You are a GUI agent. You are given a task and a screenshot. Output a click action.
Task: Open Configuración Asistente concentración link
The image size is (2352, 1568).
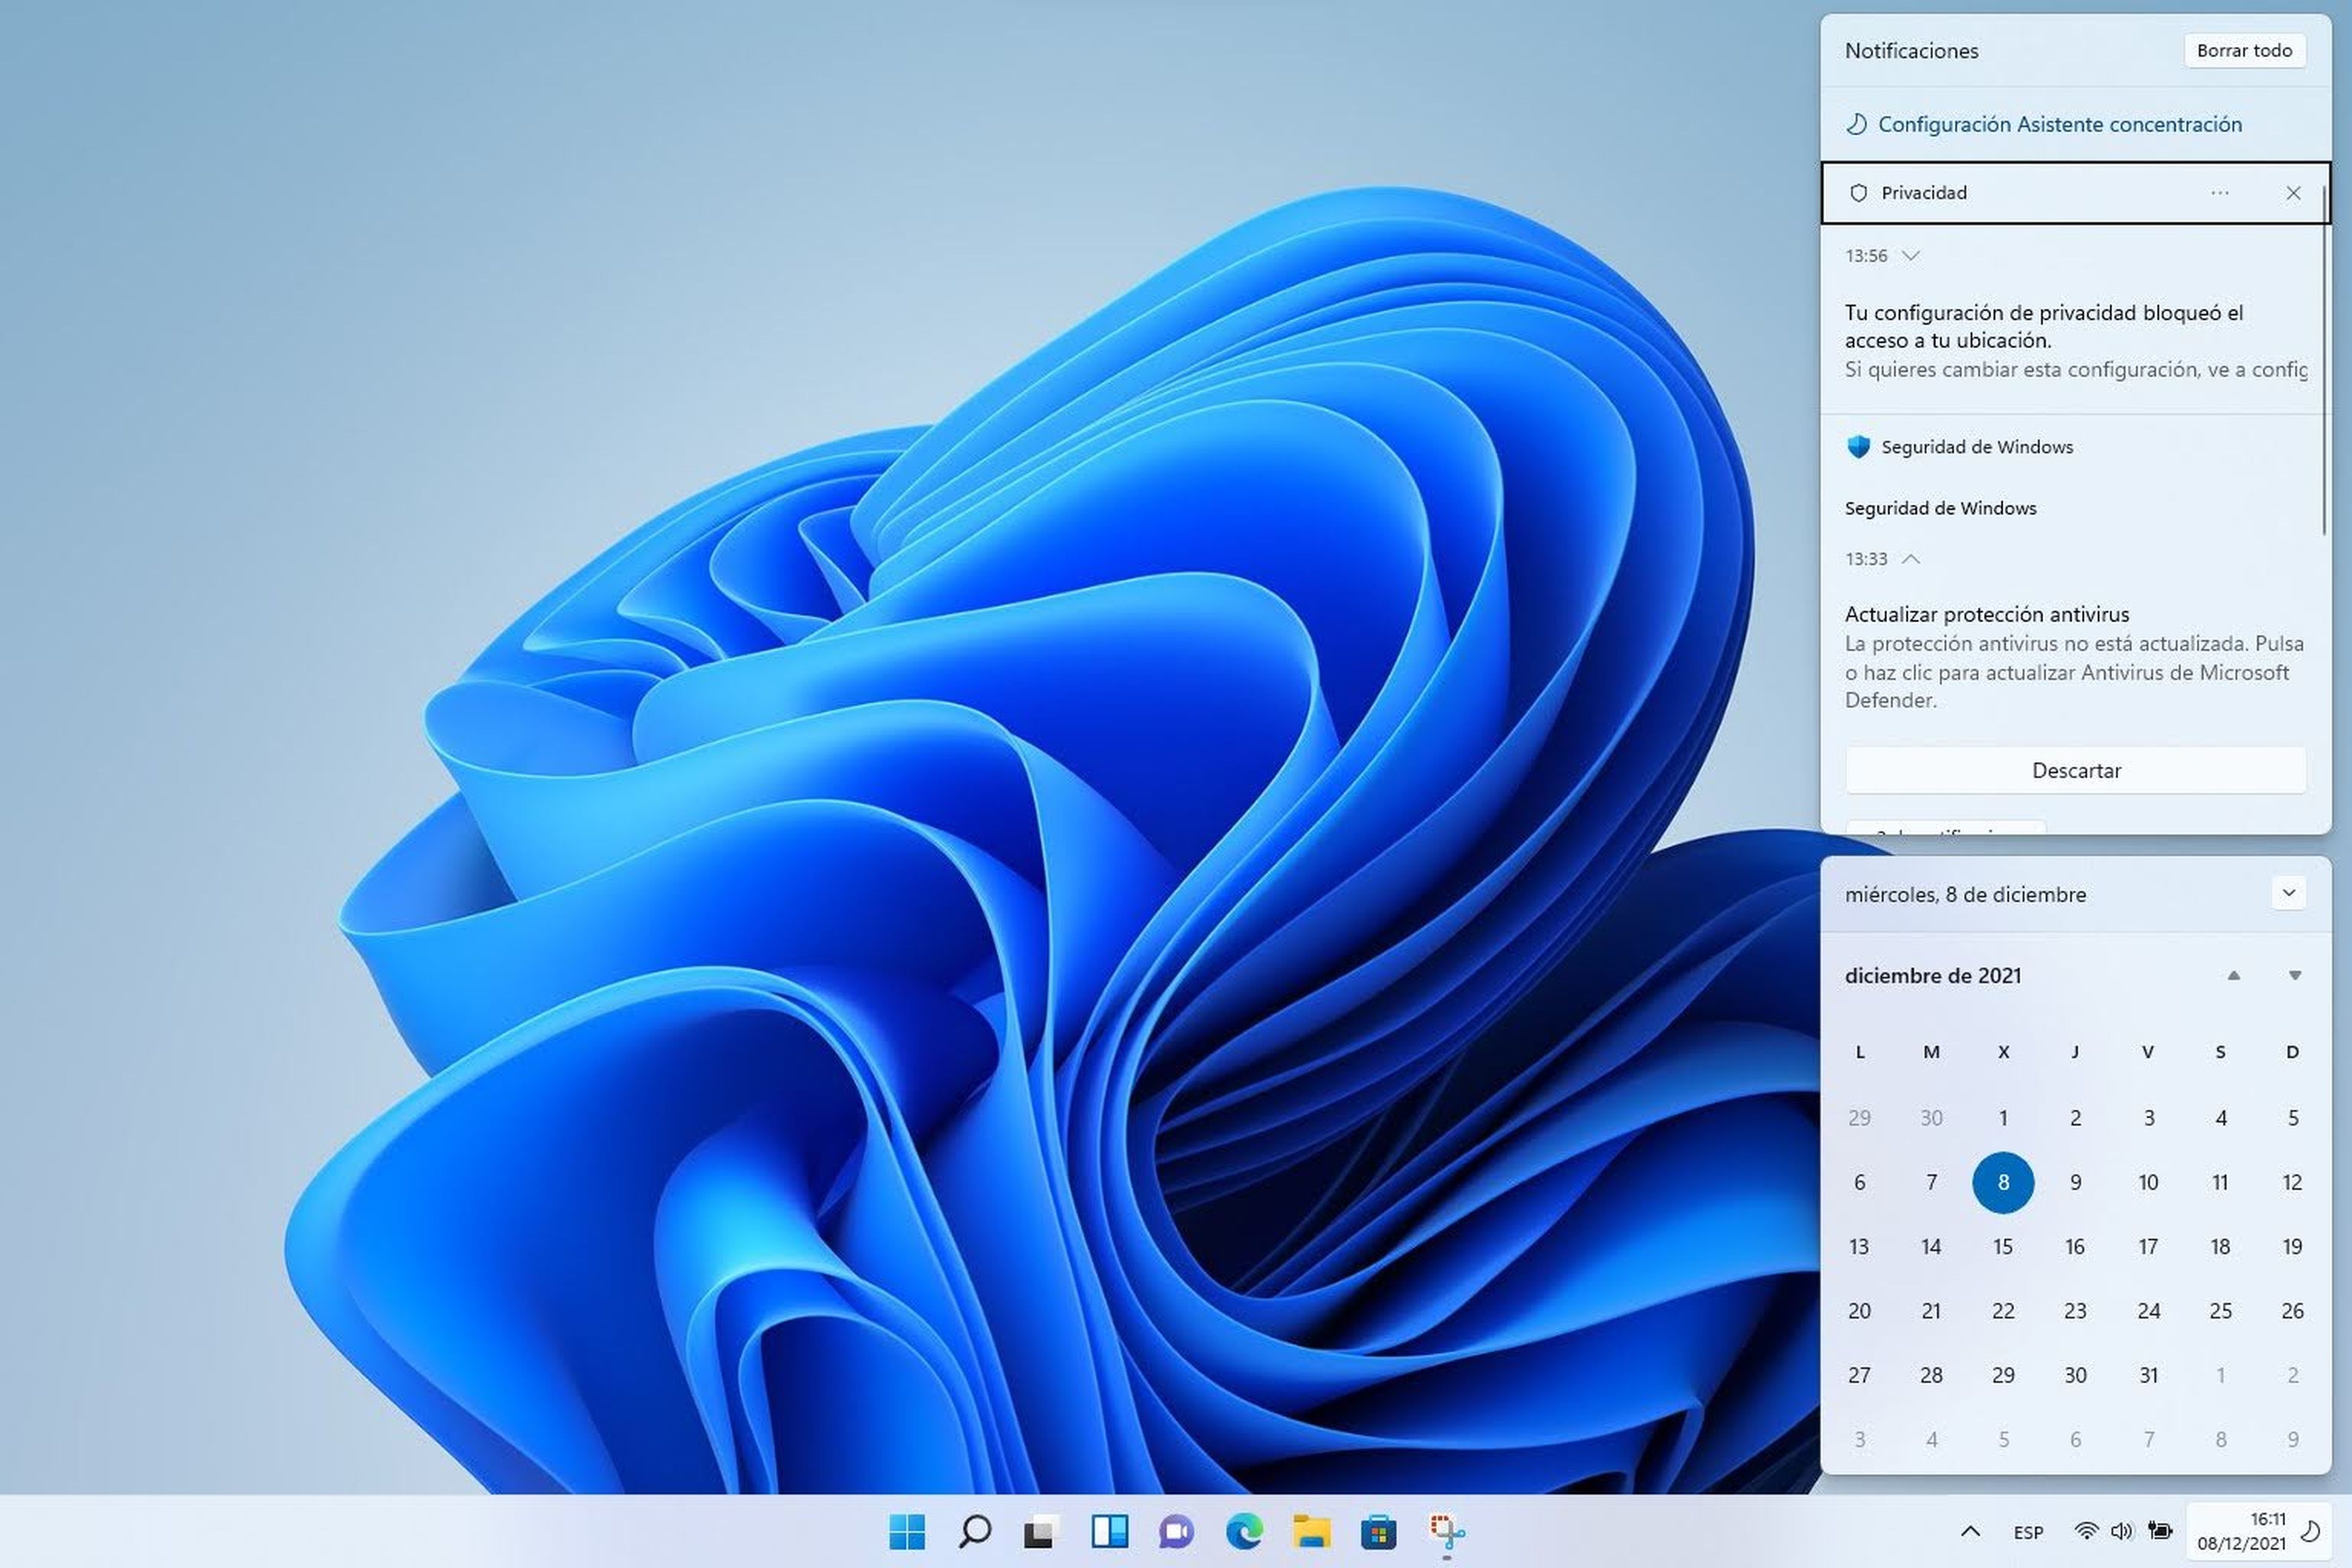[2059, 124]
